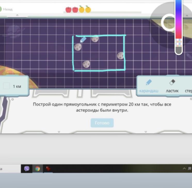This screenshot has width=192, height=188.
Task: Switch to Chrome in the taskbar
Action: [38, 169]
